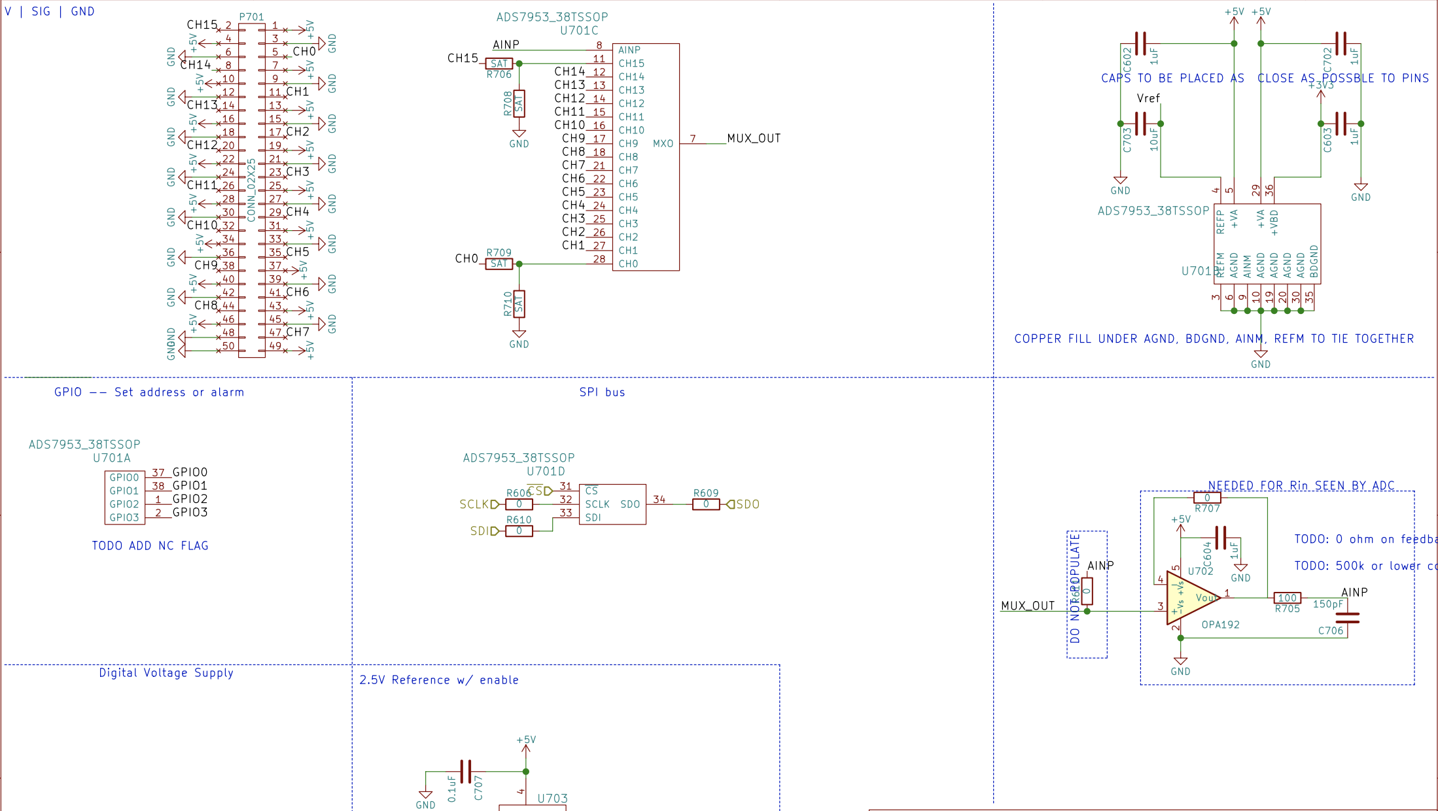The width and height of the screenshot is (1438, 811).
Task: Click 'GPIO -- Set address or alarm' note
Action: 149,392
